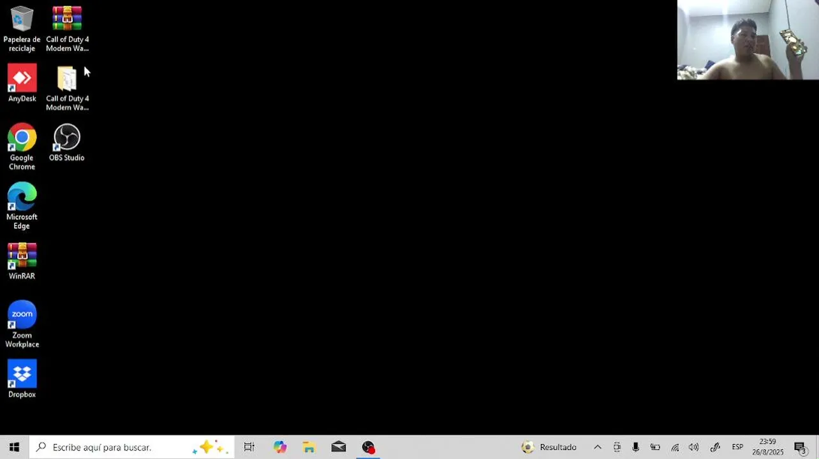Open the battery status tray icon
Viewport: 819px width, 459px height.
click(x=655, y=447)
